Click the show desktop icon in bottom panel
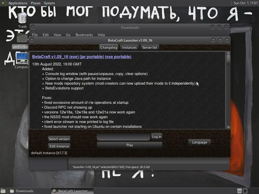259x194 pixels. coord(3,191)
